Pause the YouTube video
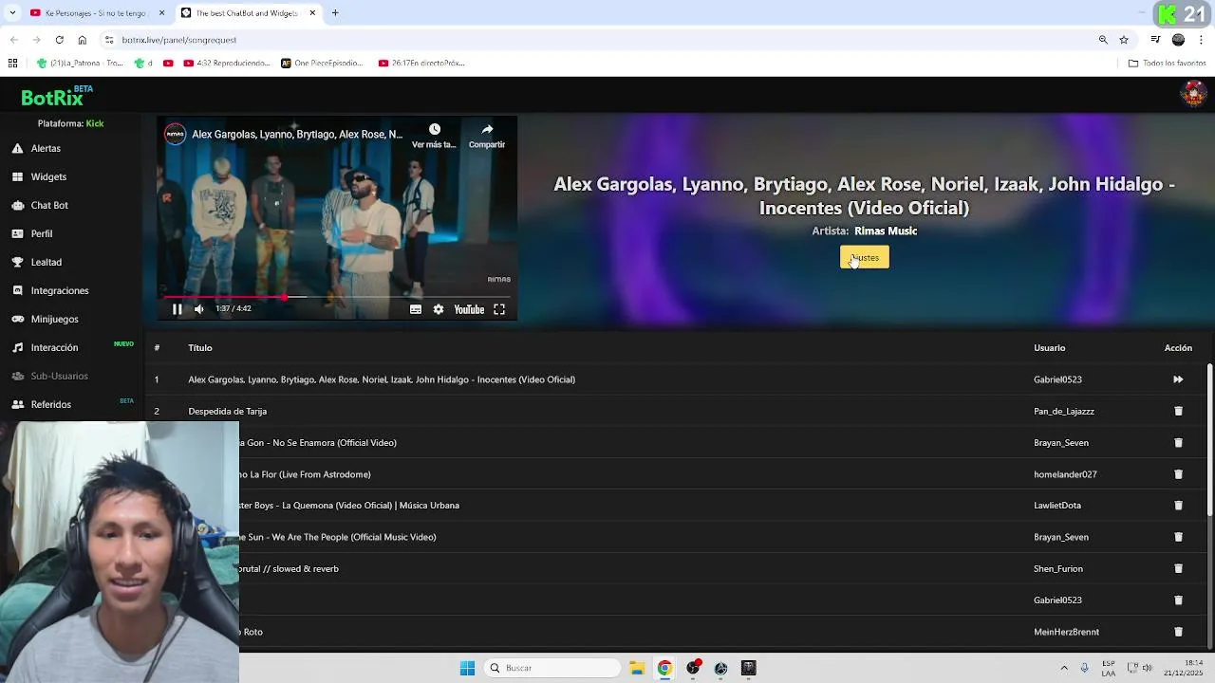 coord(177,309)
